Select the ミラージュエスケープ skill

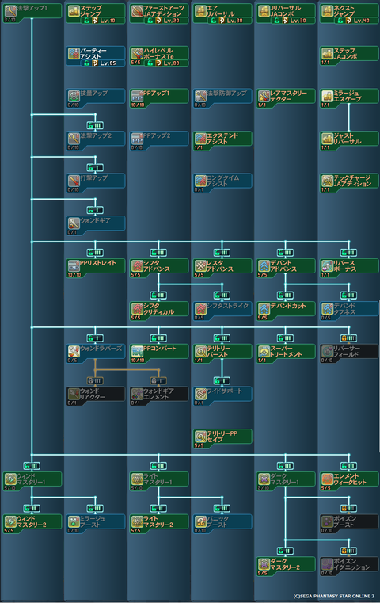coord(349,98)
